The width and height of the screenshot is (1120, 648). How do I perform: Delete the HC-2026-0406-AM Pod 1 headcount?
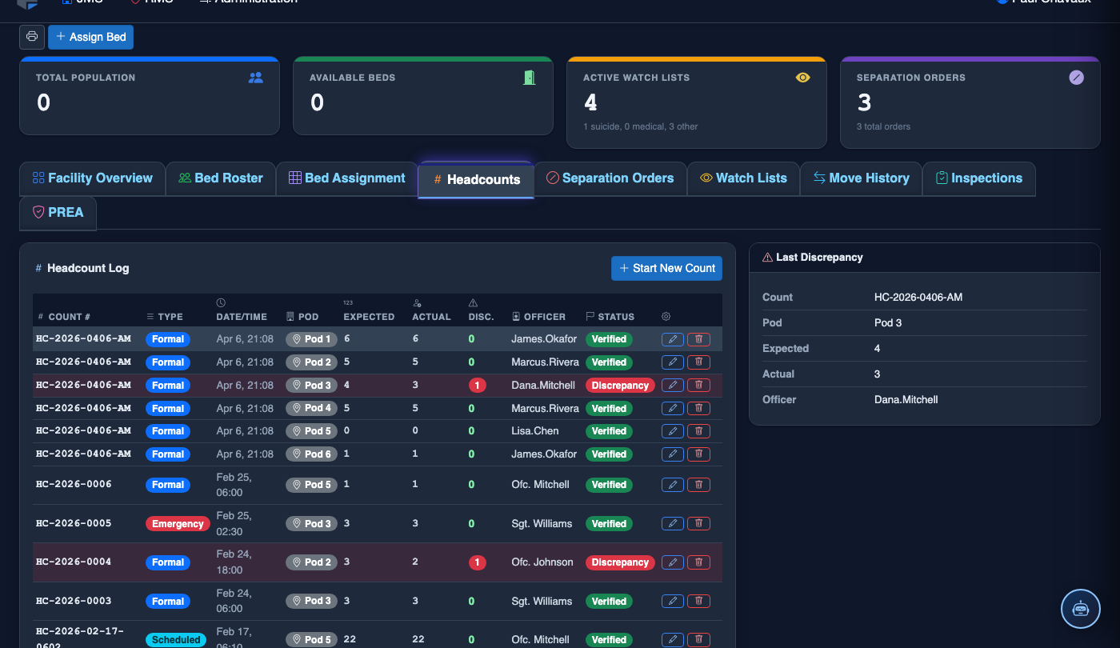(698, 339)
